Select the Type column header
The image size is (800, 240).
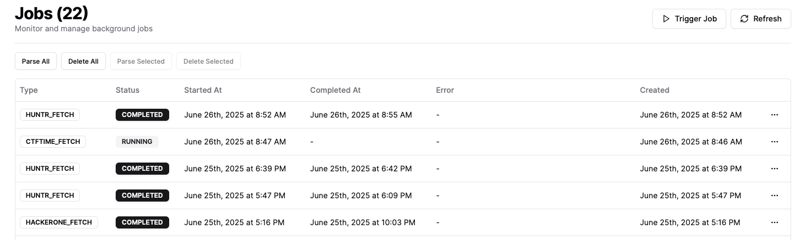pyautogui.click(x=29, y=90)
